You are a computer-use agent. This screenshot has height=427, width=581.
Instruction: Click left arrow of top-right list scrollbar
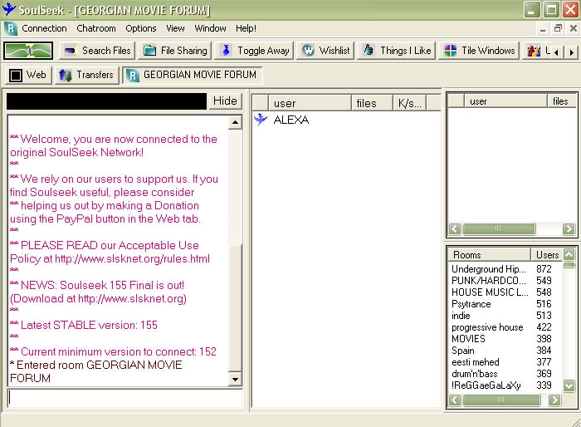[455, 229]
